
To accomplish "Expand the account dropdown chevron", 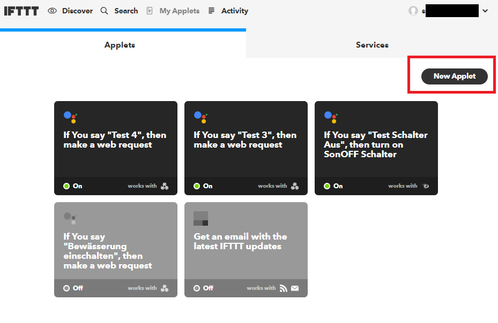I will tap(485, 11).
